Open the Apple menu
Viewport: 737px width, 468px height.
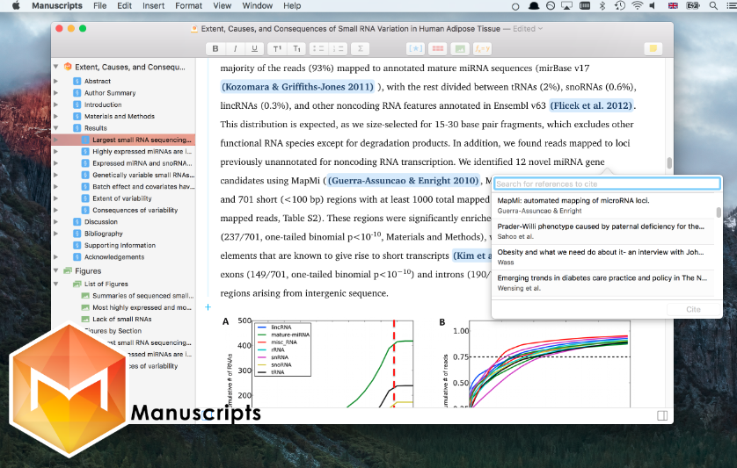click(x=16, y=5)
